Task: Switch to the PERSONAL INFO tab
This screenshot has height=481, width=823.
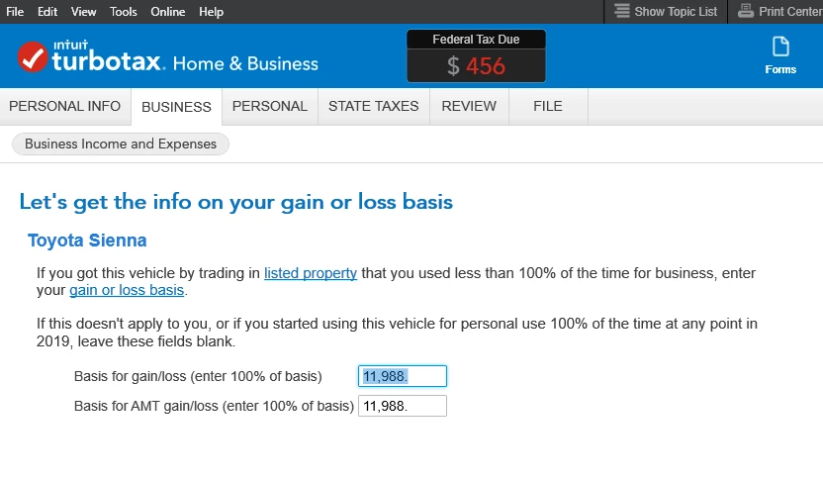Action: pyautogui.click(x=65, y=107)
